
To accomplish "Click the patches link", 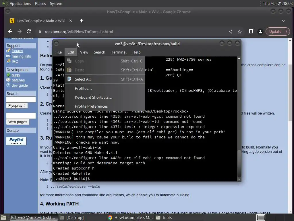I will [18, 80].
